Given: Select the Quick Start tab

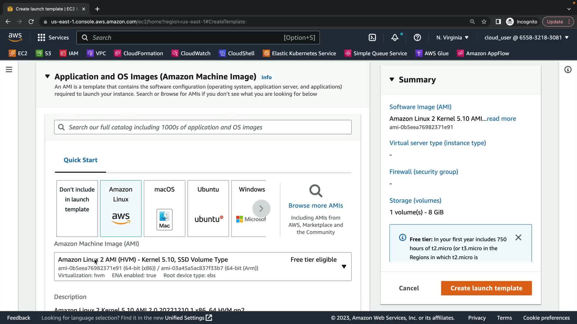Looking at the screenshot, I should (x=80, y=160).
